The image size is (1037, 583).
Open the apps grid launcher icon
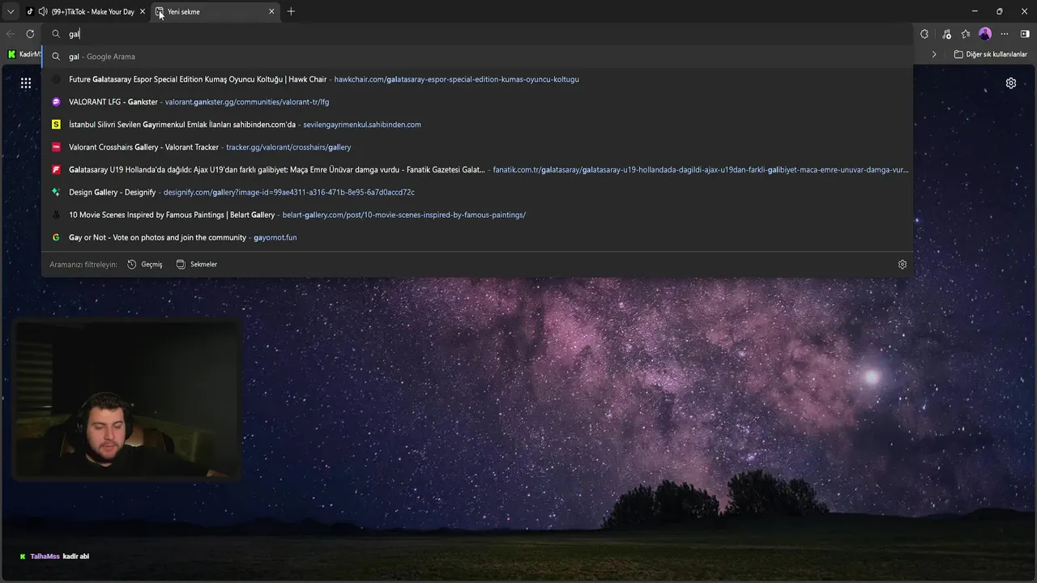click(x=26, y=83)
